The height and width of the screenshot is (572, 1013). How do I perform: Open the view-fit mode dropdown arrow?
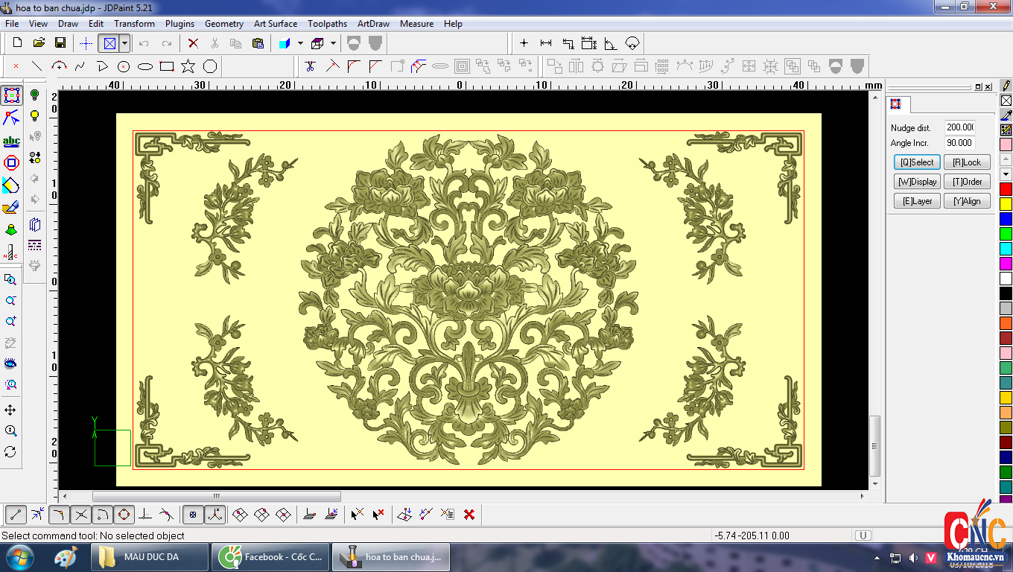tap(125, 43)
